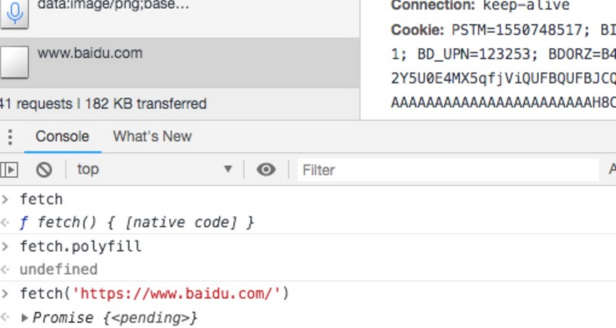The width and height of the screenshot is (616, 328).
Task: Click the requests transferred summary bar
Action: point(104,104)
